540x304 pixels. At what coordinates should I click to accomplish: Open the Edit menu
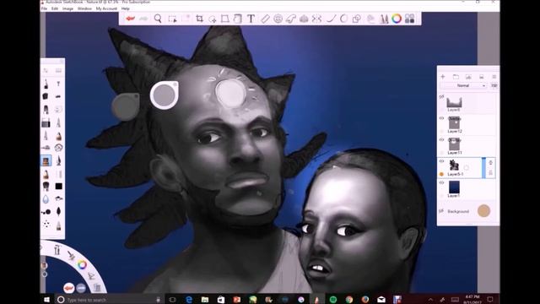click(55, 8)
